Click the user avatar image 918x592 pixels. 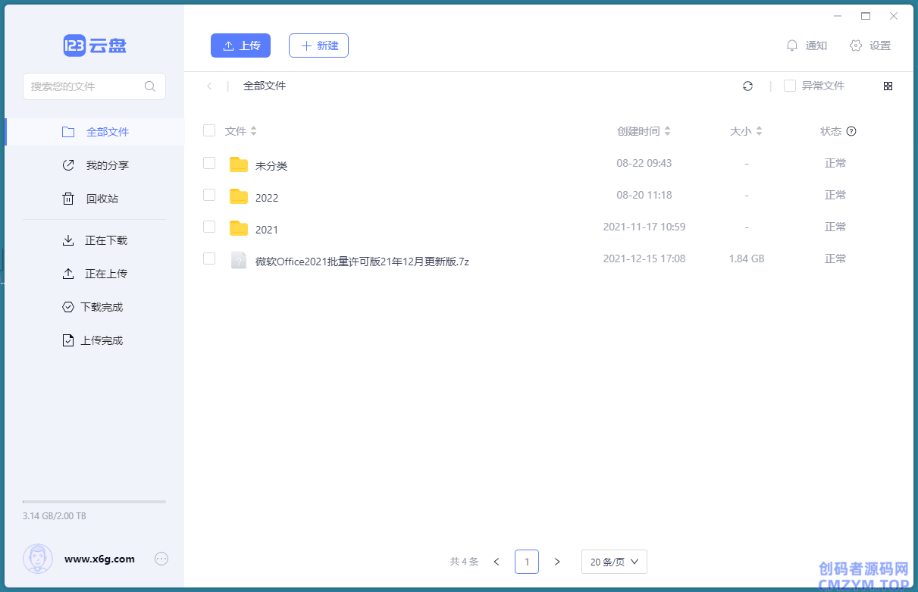38,559
